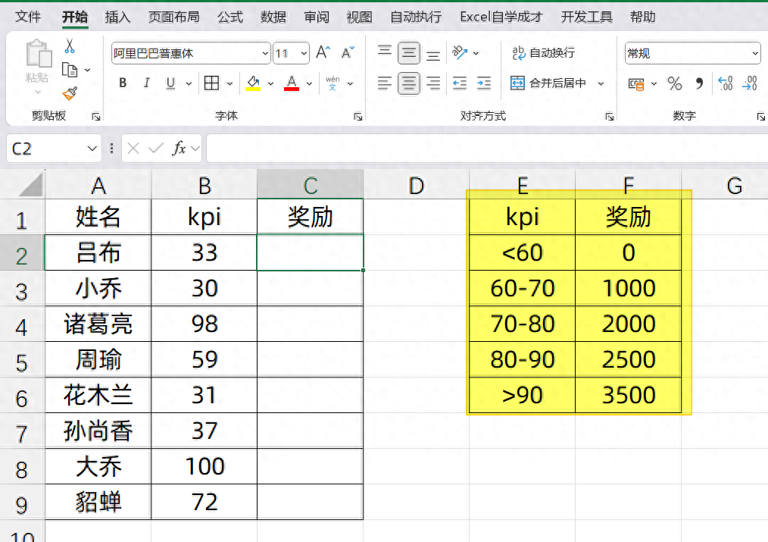Apply comma style number format
The height and width of the screenshot is (542, 768).
[x=699, y=83]
